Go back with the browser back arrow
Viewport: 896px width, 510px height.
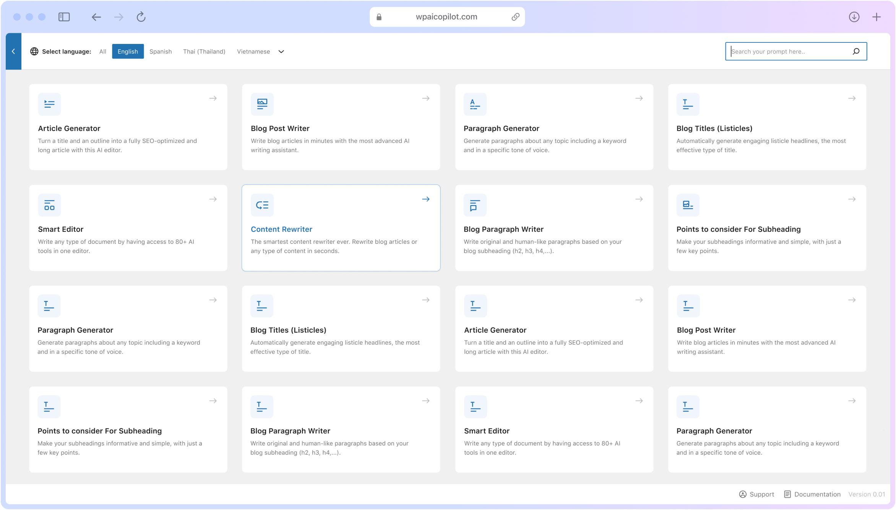pyautogui.click(x=96, y=17)
